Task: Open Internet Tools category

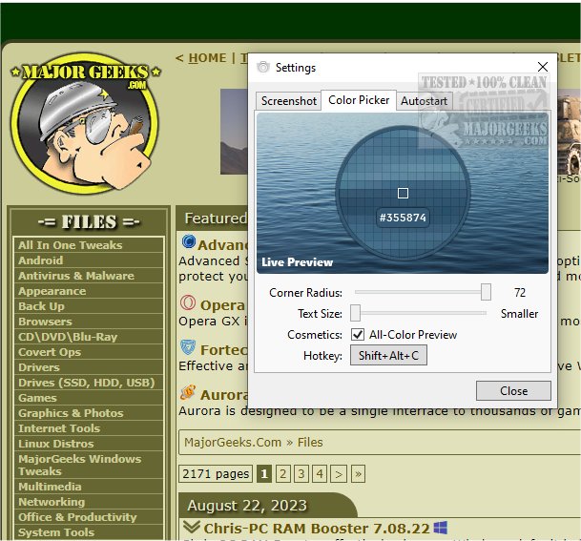Action: pos(59,428)
